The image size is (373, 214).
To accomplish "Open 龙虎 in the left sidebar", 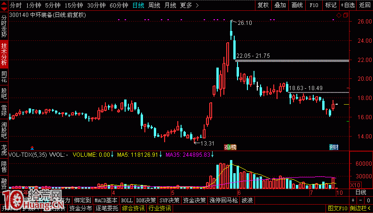I will (4, 150).
